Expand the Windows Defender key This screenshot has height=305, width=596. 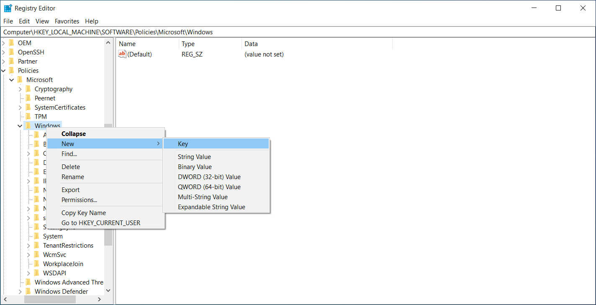pos(20,291)
